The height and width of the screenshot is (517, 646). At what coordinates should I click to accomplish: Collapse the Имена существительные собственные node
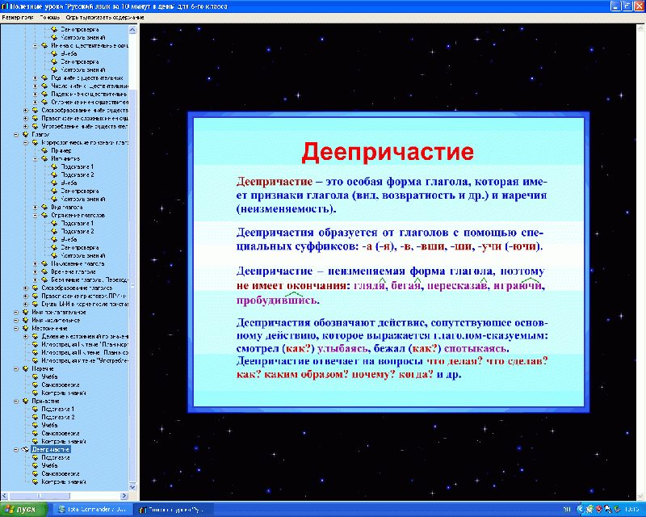35,45
